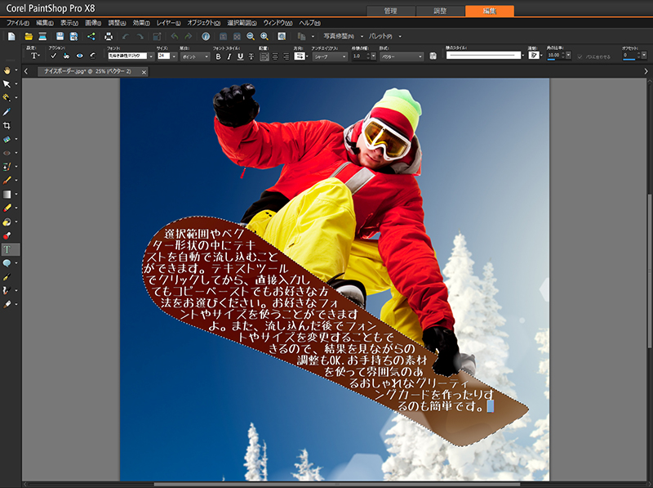Switch to the Adjust workspace tab
This screenshot has height=488, width=653.
440,11
